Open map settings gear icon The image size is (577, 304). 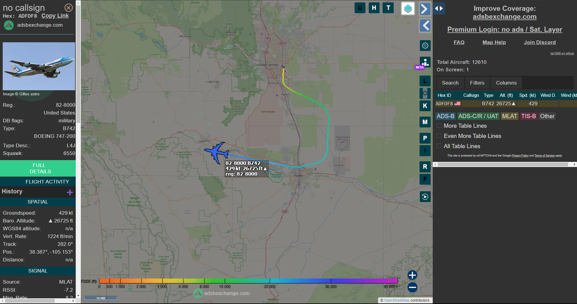(x=425, y=46)
